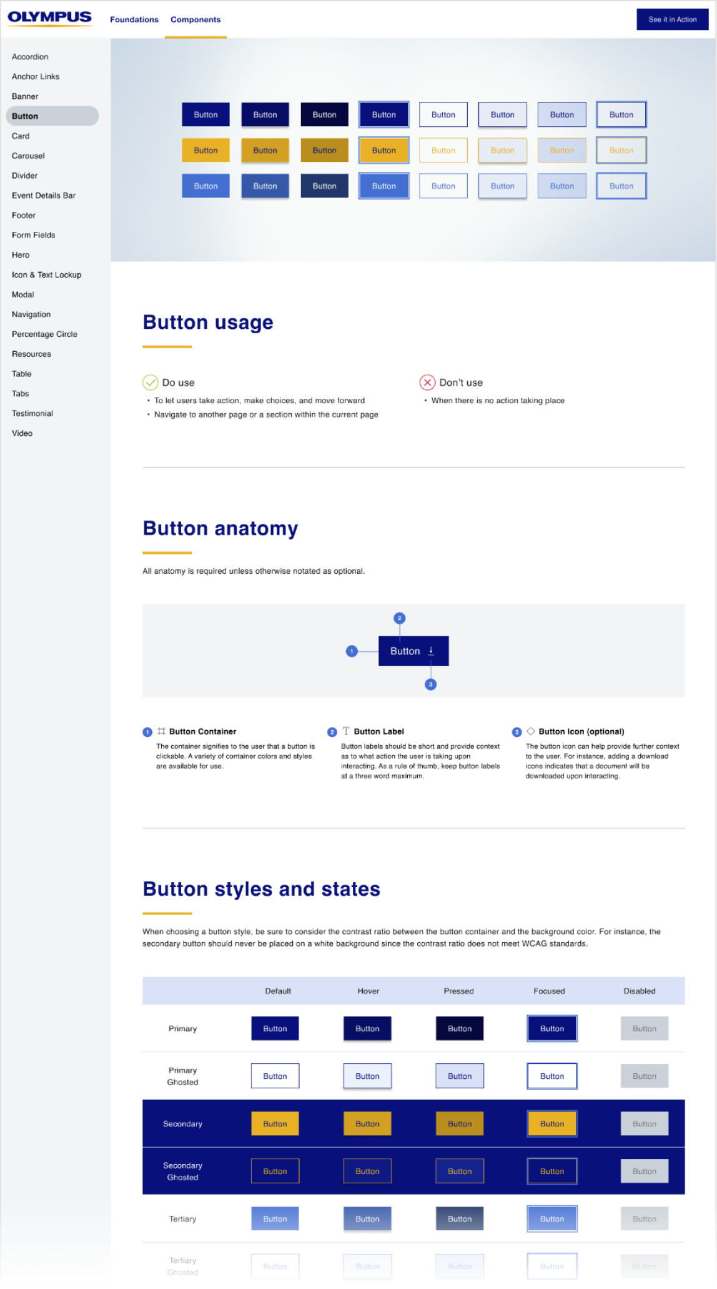Open the Accordion component page

30,56
